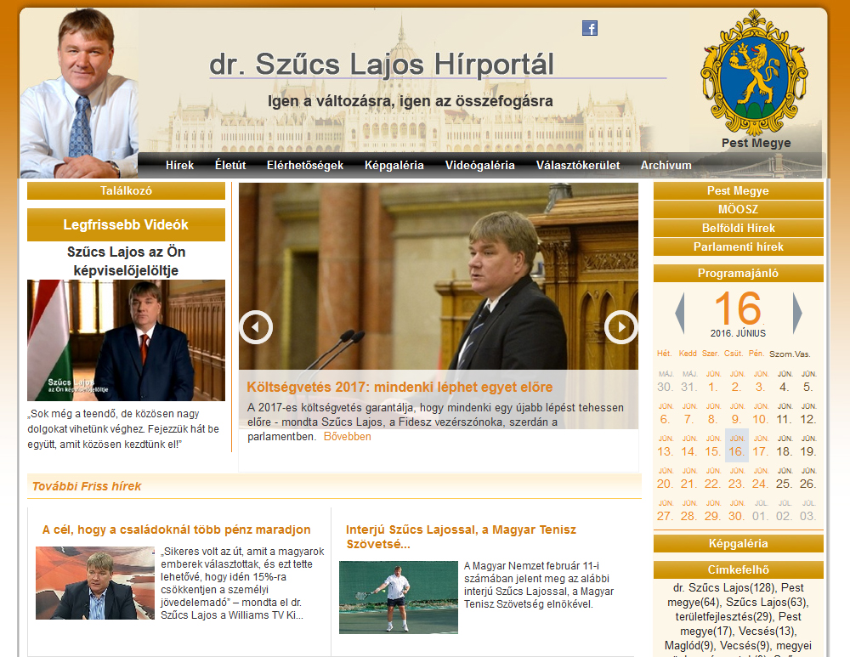Image resolution: width=850 pixels, height=657 pixels.
Task: Open Belföldi Hírek in the sidebar
Action: point(737,228)
